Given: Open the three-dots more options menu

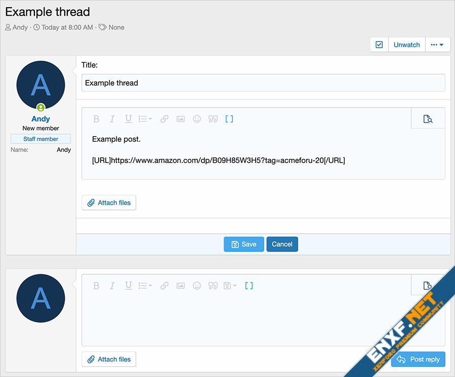Looking at the screenshot, I should [x=437, y=45].
